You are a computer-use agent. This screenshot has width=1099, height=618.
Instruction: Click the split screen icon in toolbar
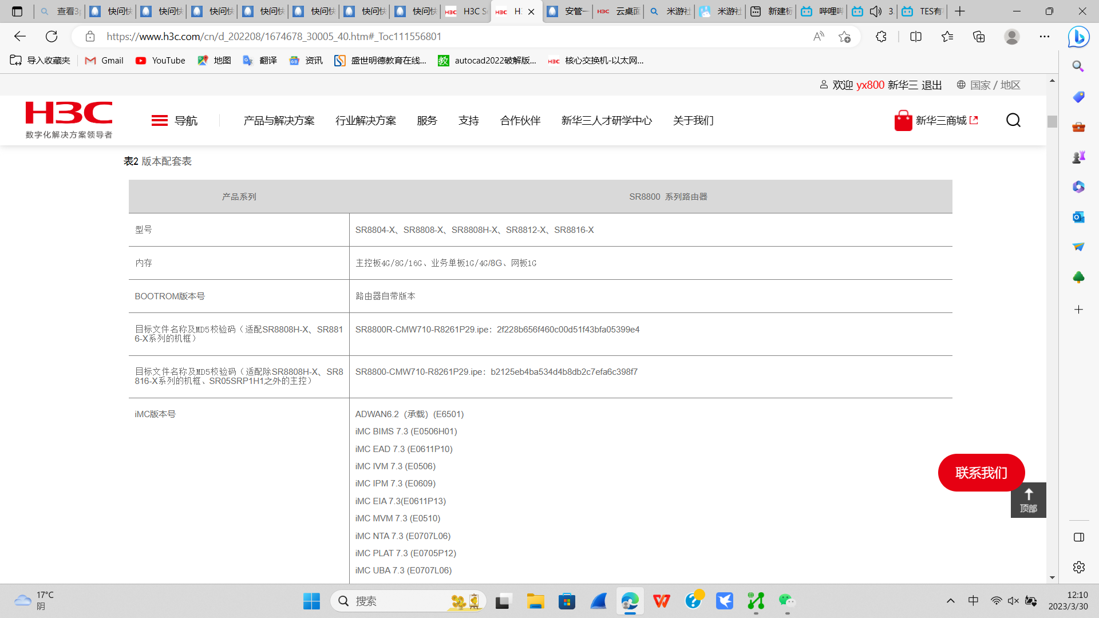(916, 37)
